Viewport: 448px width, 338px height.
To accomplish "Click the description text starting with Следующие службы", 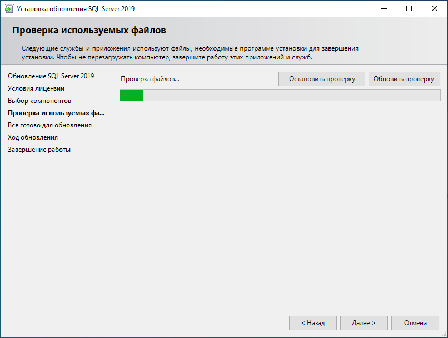I will [190, 53].
